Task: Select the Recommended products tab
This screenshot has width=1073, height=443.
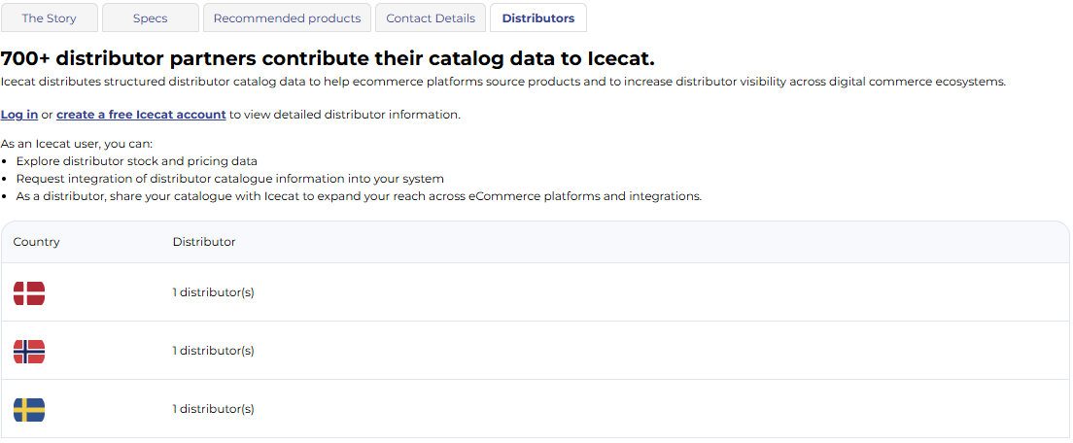Action: click(x=287, y=18)
